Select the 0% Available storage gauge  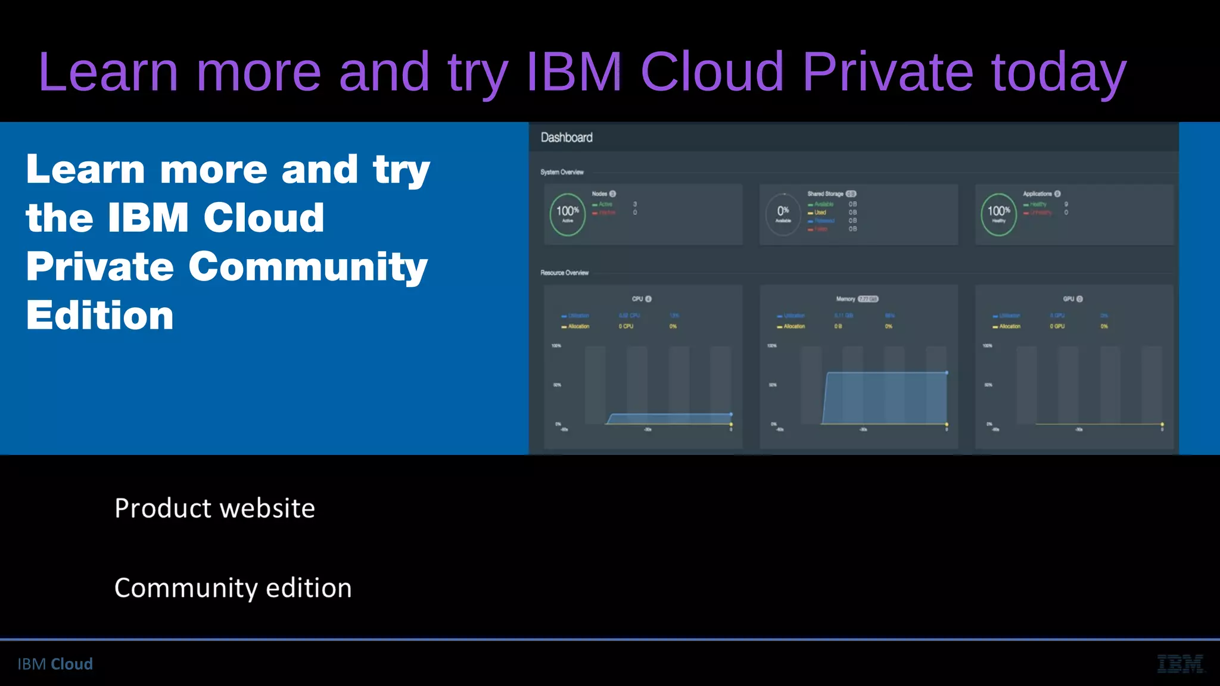point(783,214)
